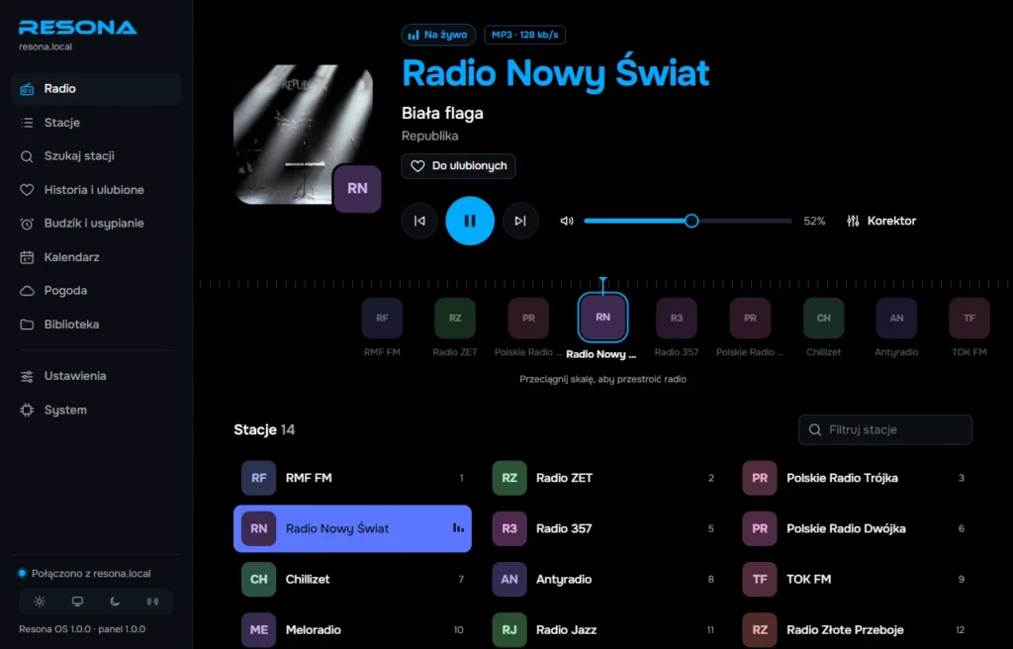
Task: Play Radio Jazz from the station list
Action: point(602,629)
